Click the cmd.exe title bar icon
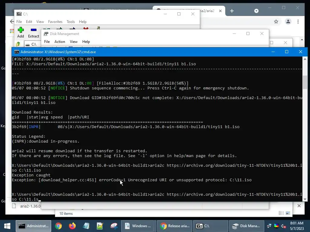 [17, 52]
